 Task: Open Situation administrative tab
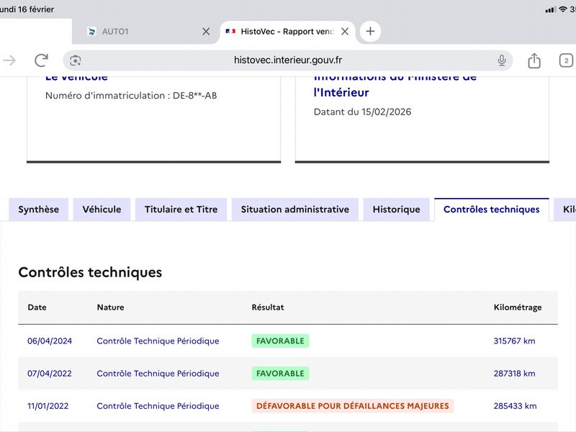point(294,210)
